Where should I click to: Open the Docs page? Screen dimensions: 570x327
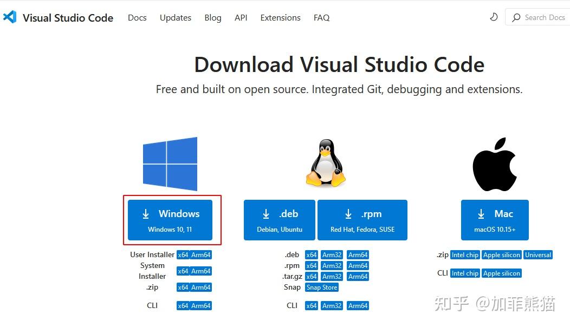point(137,17)
